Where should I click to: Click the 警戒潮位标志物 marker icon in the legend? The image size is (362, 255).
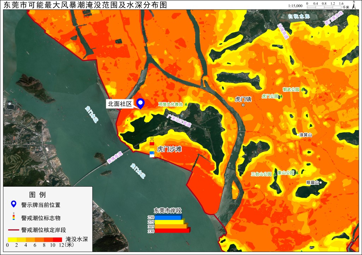pos(14,216)
